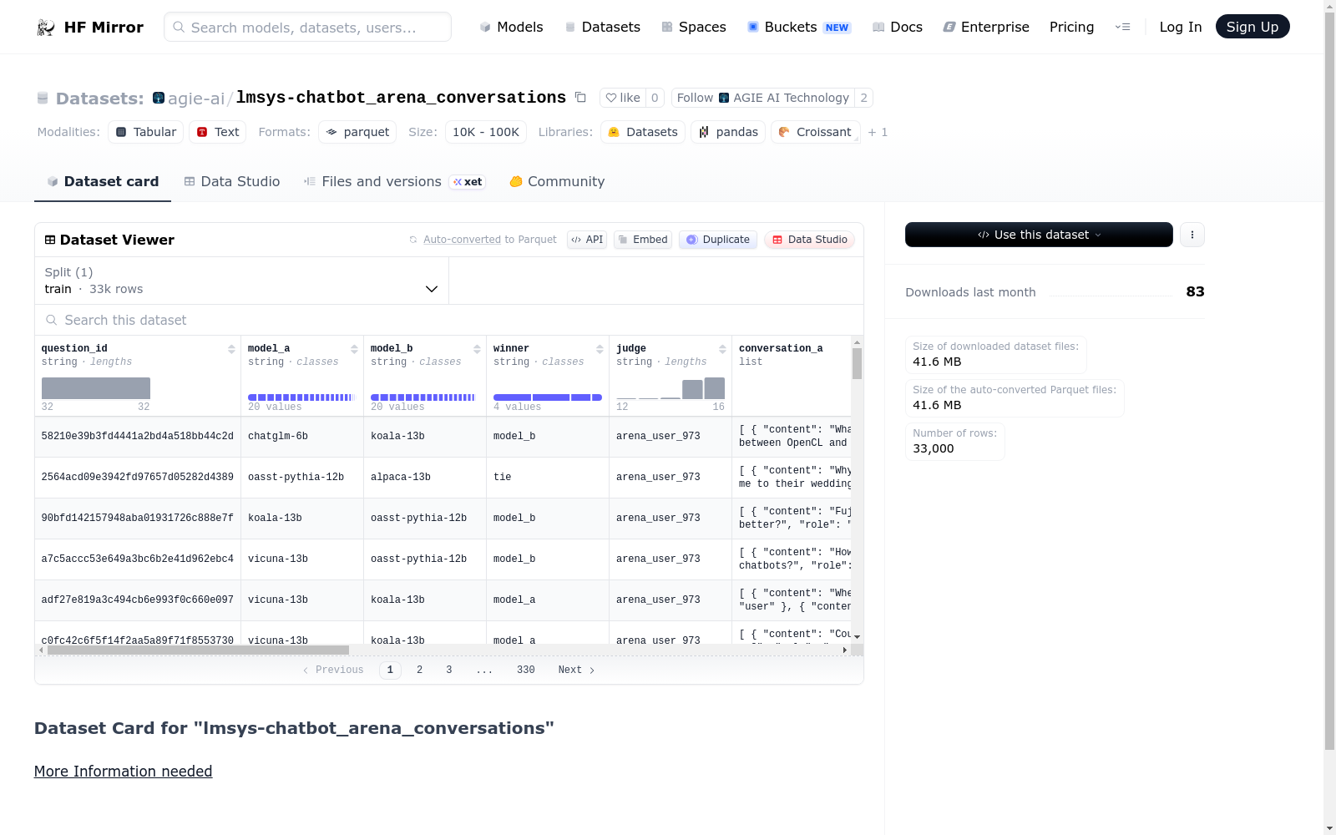Click the table vertical scrollbar thumb

click(857, 363)
